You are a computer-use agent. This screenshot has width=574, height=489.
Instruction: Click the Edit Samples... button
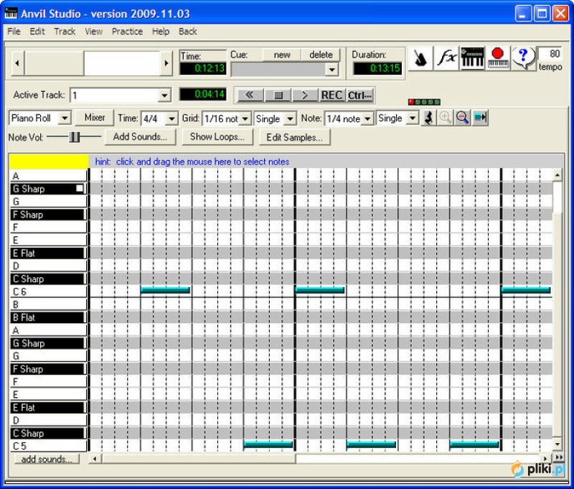(294, 137)
